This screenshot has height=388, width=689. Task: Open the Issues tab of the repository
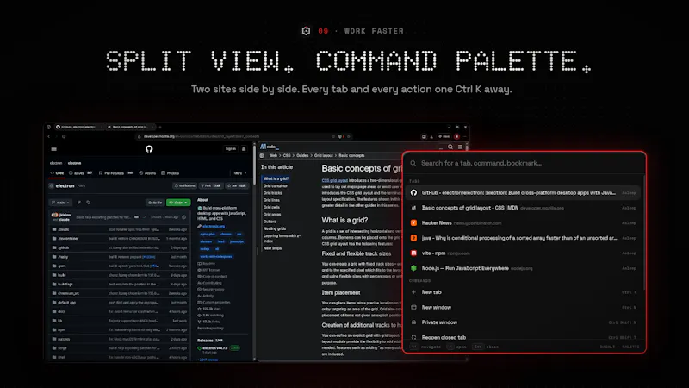(80, 173)
